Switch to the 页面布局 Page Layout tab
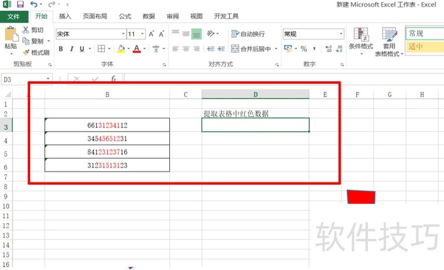The height and width of the screenshot is (270, 444). (95, 16)
